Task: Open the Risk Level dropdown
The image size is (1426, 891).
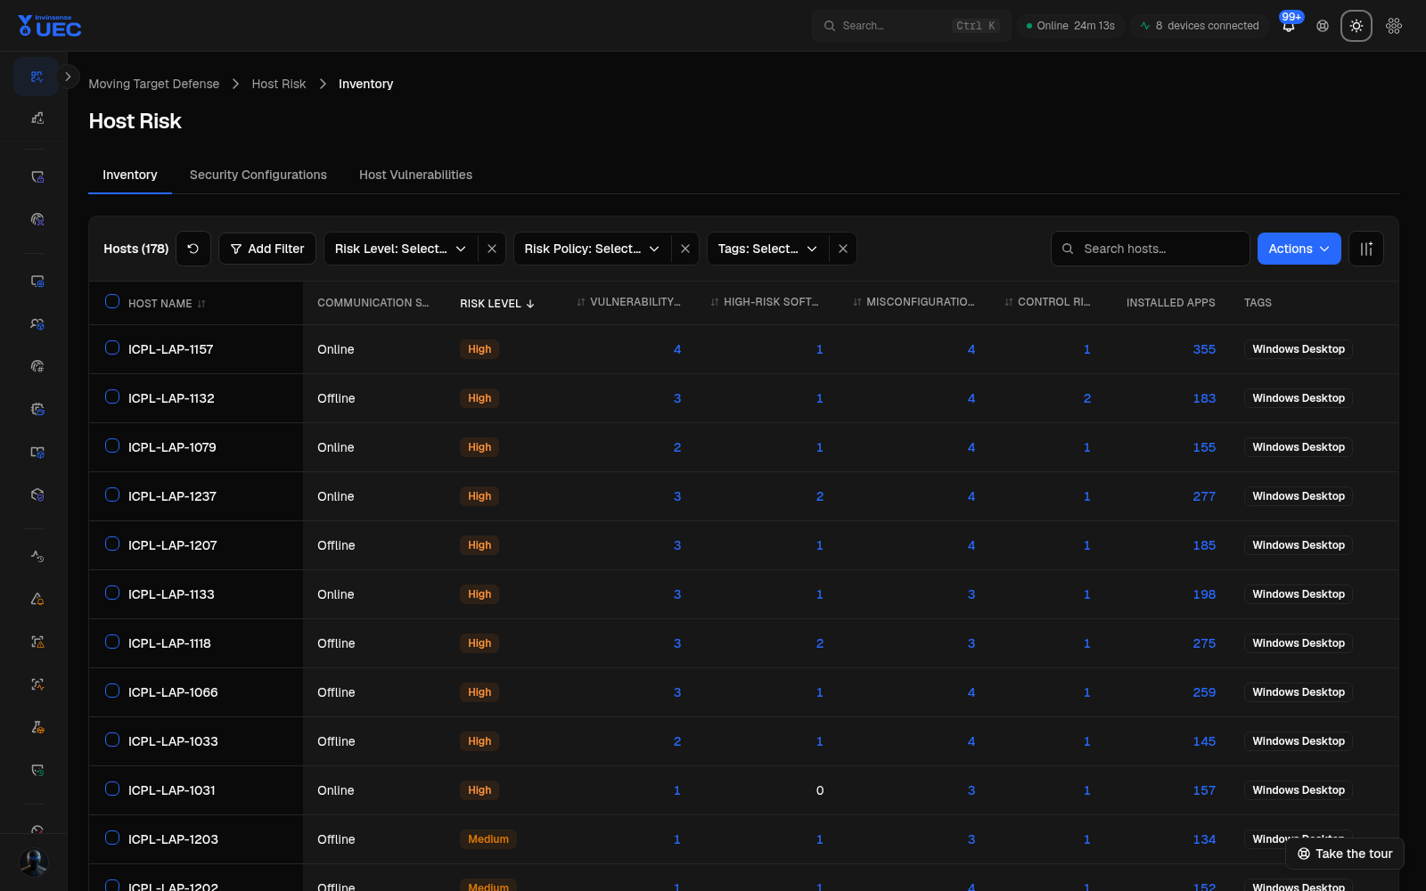Action: click(x=401, y=249)
